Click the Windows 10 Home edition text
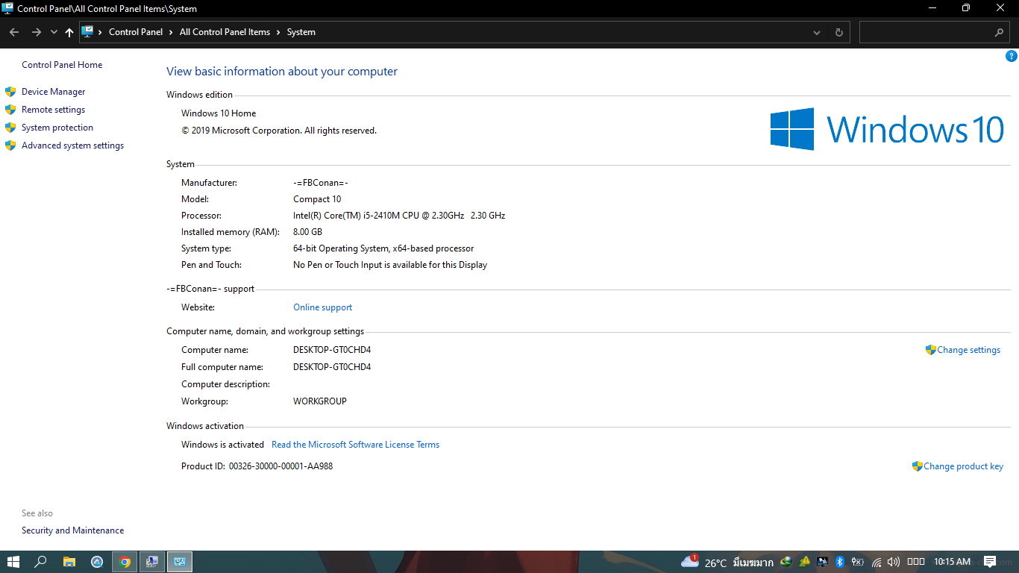This screenshot has width=1019, height=573. click(219, 113)
